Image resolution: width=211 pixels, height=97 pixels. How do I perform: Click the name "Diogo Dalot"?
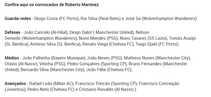click(81, 32)
